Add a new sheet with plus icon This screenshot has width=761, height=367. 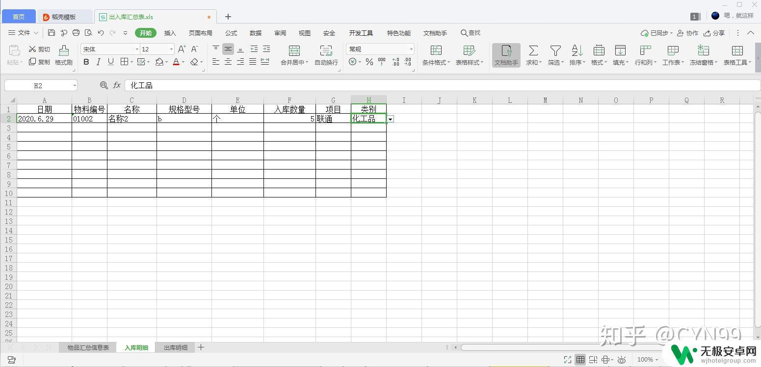201,347
